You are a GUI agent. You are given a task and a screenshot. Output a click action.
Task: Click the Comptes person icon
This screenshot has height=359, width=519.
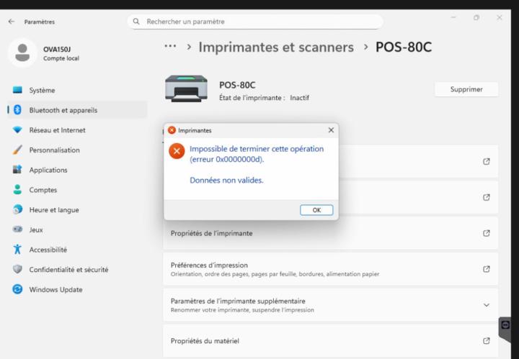tap(17, 190)
